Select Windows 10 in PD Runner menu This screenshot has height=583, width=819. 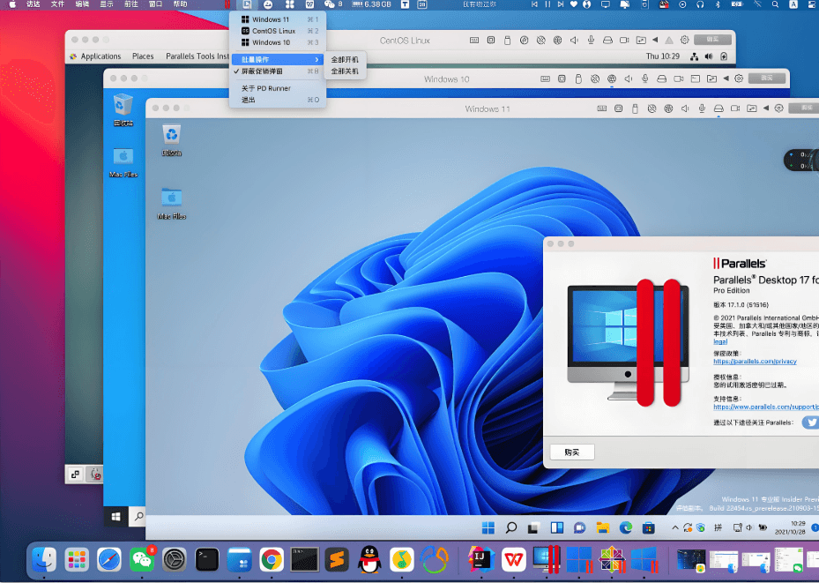point(278,42)
